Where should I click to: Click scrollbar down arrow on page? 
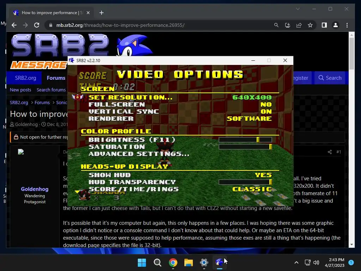351,245
